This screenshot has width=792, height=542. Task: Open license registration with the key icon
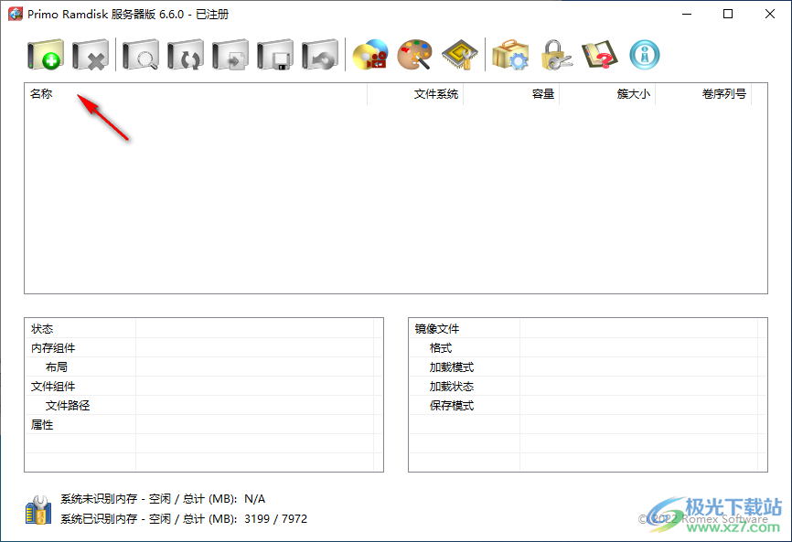pyautogui.click(x=555, y=55)
